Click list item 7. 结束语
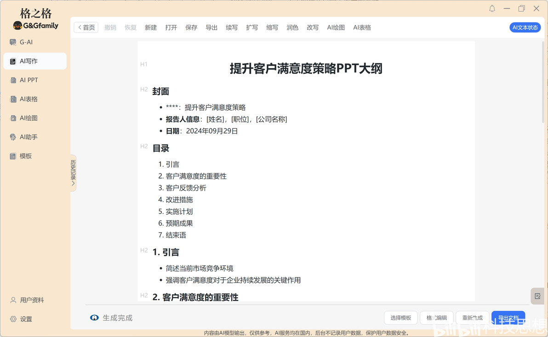 (172, 235)
